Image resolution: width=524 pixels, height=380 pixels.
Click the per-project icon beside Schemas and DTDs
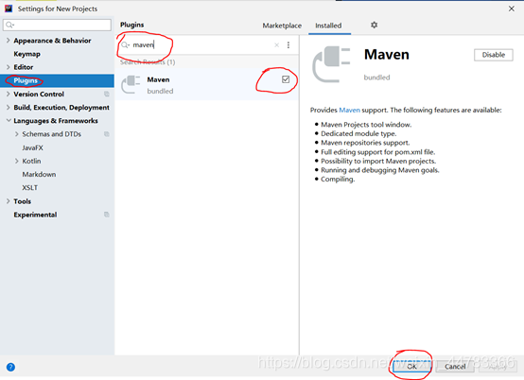[107, 134]
